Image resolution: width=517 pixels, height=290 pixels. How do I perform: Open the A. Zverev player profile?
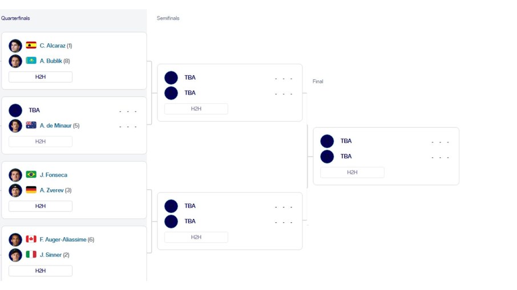(x=51, y=190)
